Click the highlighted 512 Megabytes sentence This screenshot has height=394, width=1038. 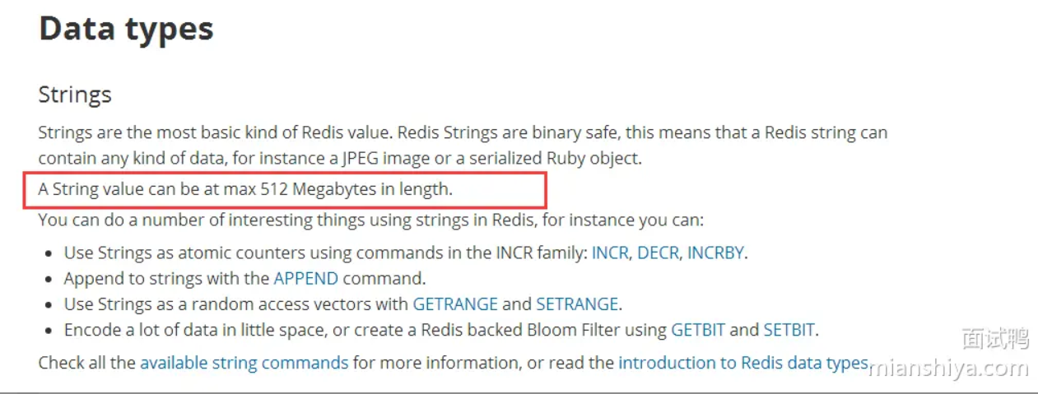pos(245,189)
